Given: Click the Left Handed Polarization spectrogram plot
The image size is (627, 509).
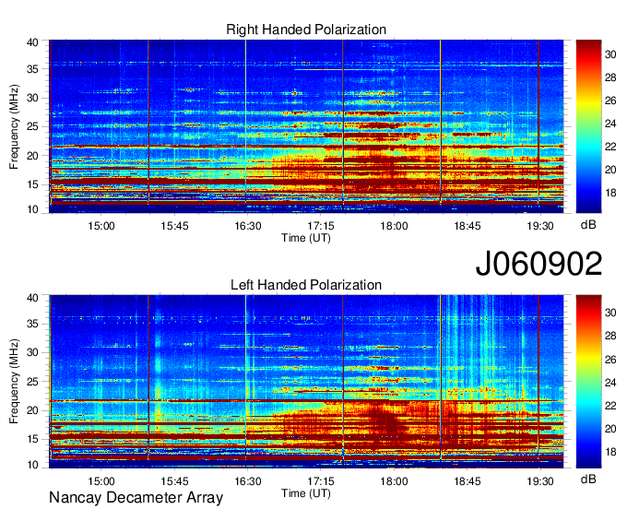Looking at the screenshot, I should (306, 382).
